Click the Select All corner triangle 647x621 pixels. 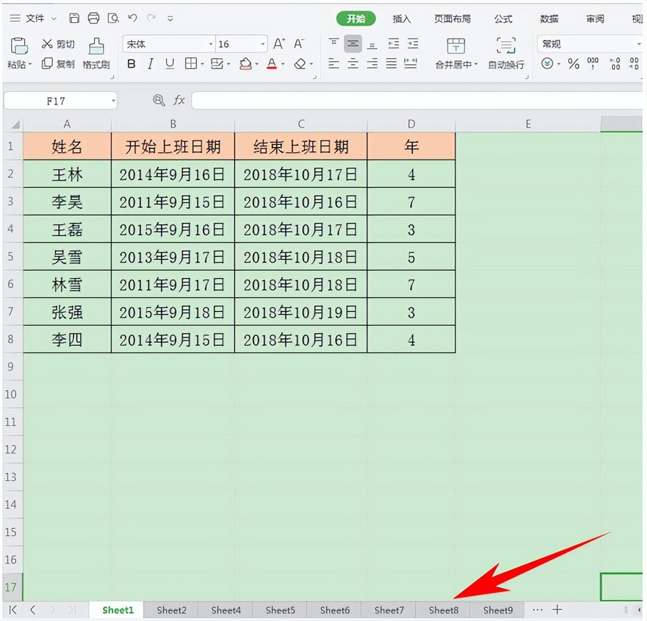click(x=15, y=124)
